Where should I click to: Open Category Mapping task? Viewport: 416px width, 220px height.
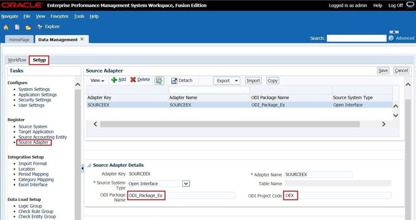pyautogui.click(x=36, y=179)
